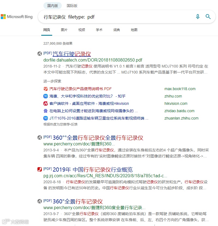Viewport: 218px width, 226px height.
Task: Click globe icon beside 360°°全景行车记录仪 result
Action: 39,138
